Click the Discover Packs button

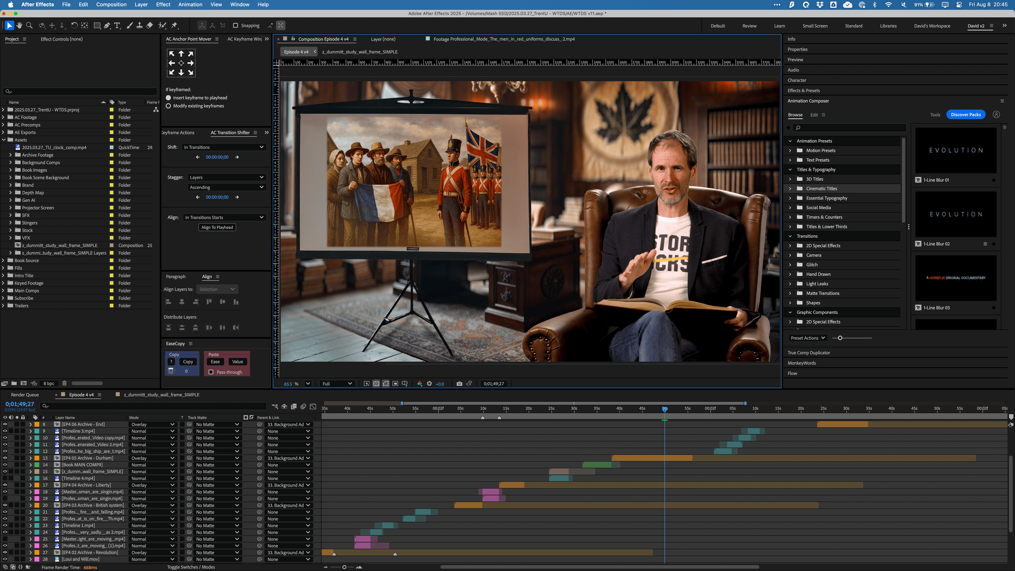pos(965,115)
